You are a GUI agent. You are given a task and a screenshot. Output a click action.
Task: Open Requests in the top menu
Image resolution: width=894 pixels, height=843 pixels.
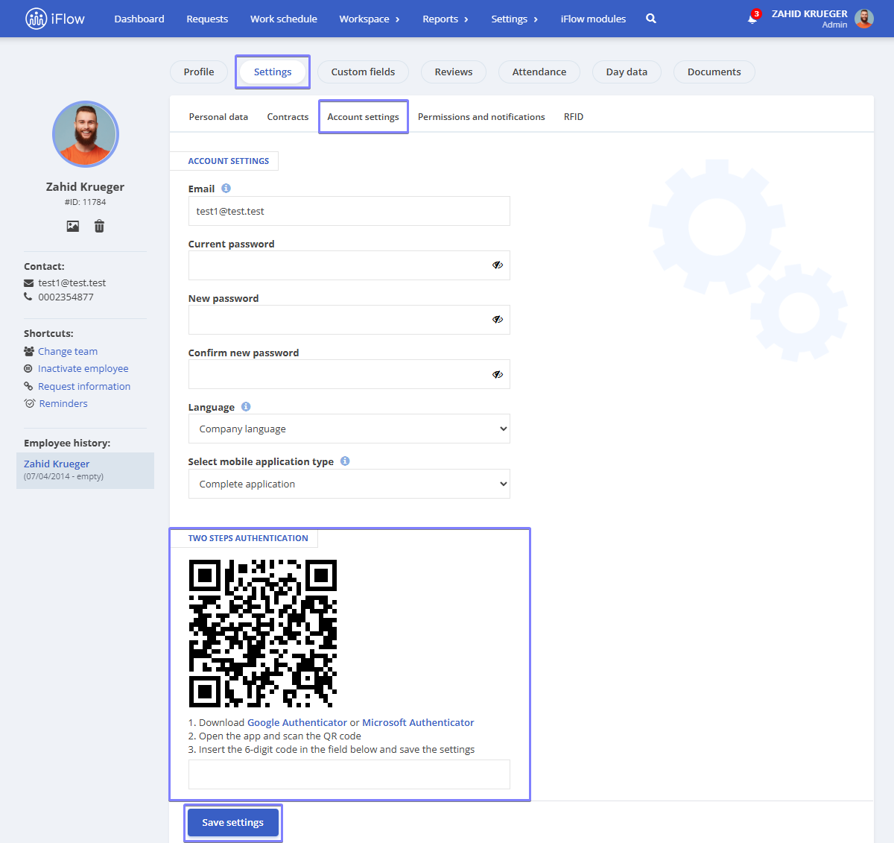[x=207, y=19]
